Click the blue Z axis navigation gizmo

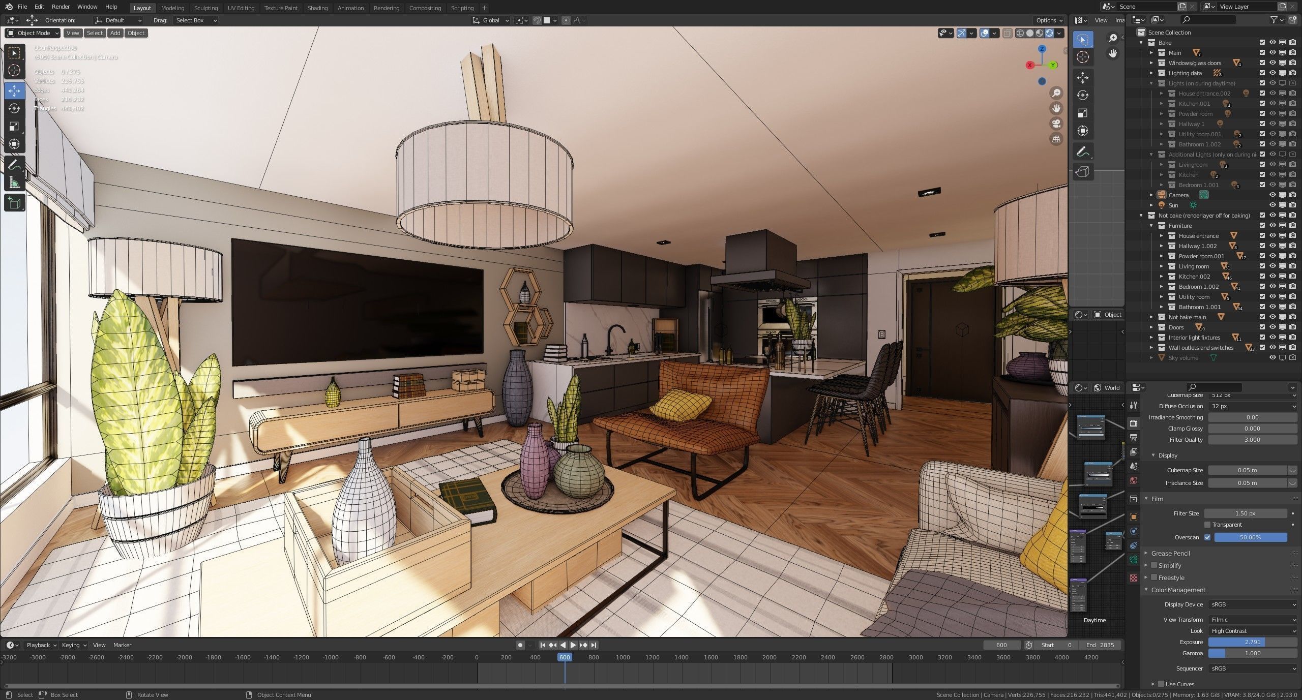(1042, 49)
